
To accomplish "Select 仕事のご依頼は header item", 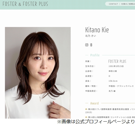I will 128,4.
